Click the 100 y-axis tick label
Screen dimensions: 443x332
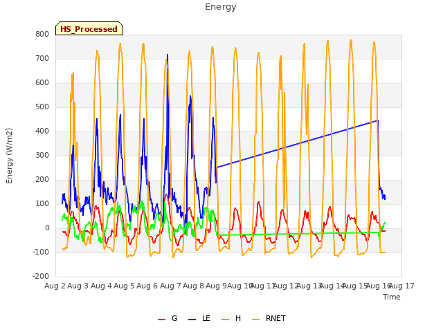coord(42,204)
